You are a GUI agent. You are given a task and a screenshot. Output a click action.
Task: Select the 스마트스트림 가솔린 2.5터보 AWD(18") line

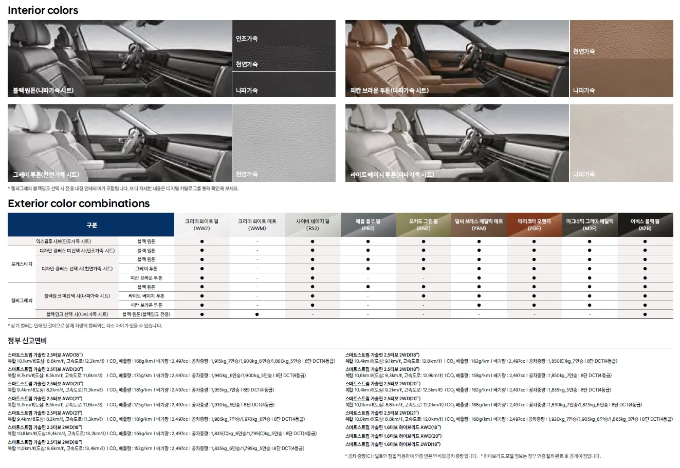point(45,355)
